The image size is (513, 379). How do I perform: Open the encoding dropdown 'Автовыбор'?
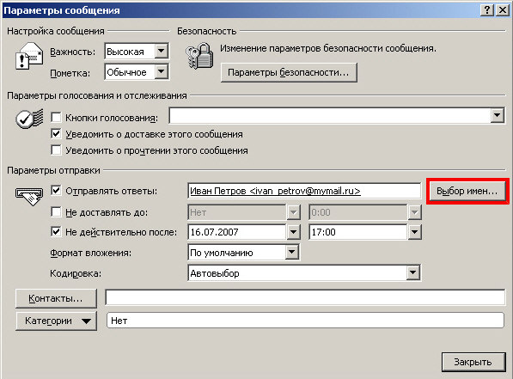click(x=413, y=272)
